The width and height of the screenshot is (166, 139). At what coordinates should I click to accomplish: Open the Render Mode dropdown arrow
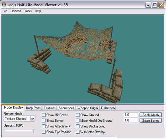tap(33, 118)
